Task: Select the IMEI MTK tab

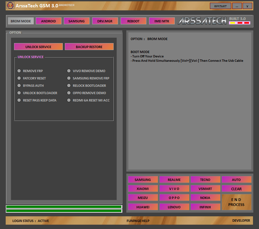Action: coord(162,21)
